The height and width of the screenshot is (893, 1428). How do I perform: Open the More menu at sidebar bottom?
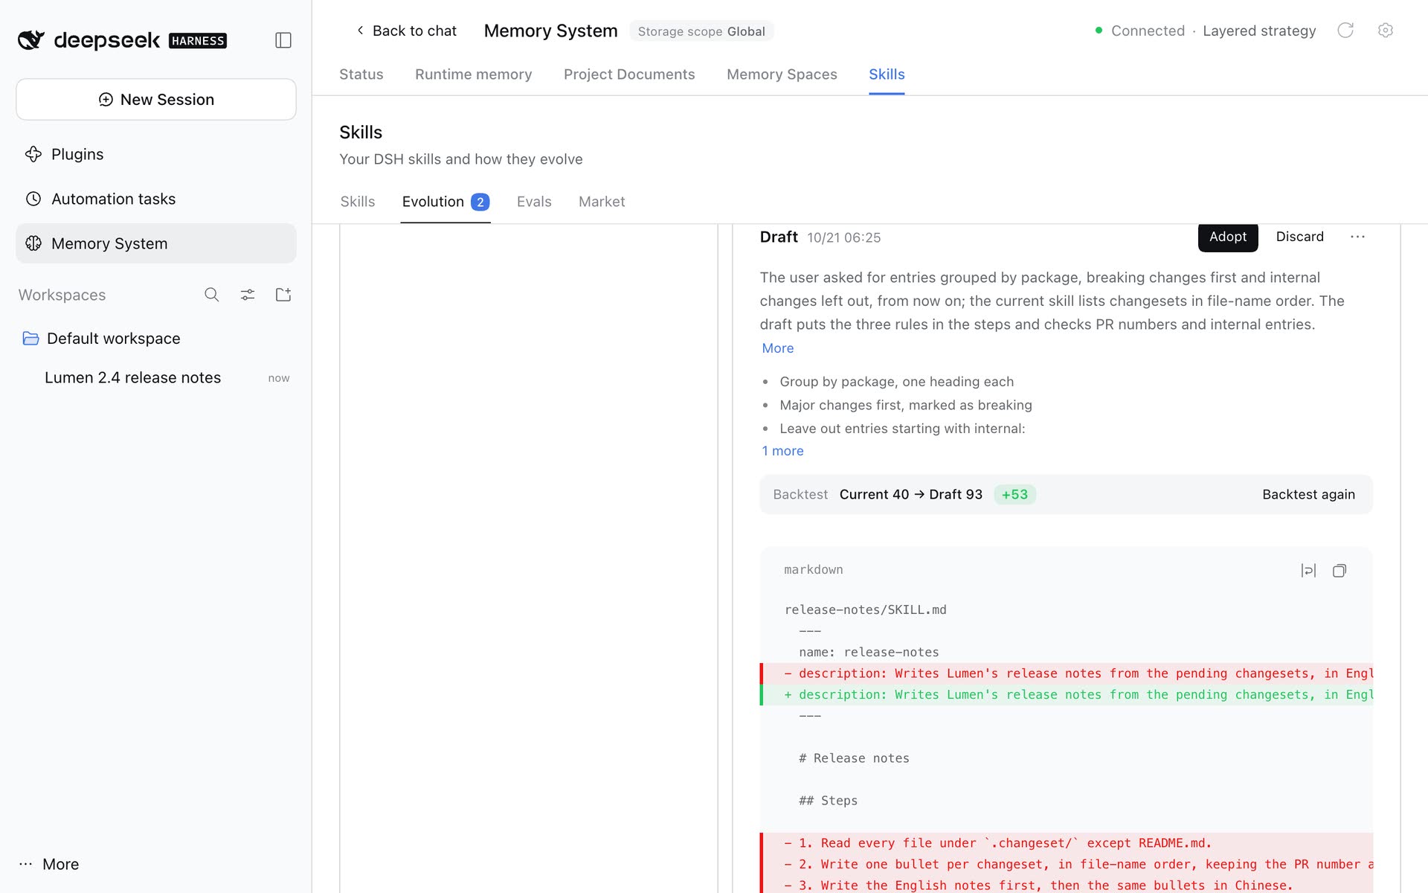click(x=49, y=864)
